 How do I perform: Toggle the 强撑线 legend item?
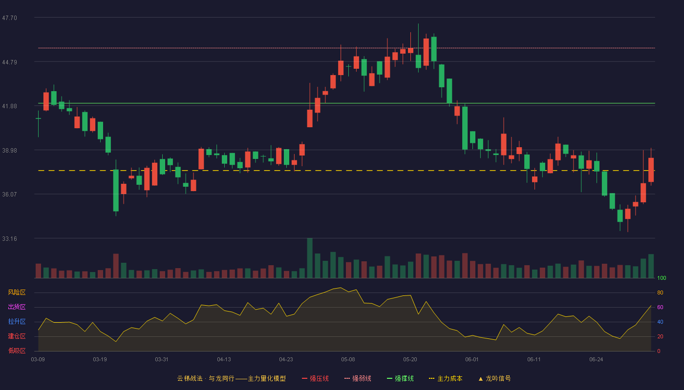[400, 378]
